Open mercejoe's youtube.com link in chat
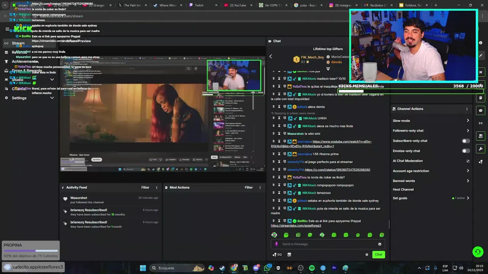Viewport: 488px width, 274px height. pos(321,144)
